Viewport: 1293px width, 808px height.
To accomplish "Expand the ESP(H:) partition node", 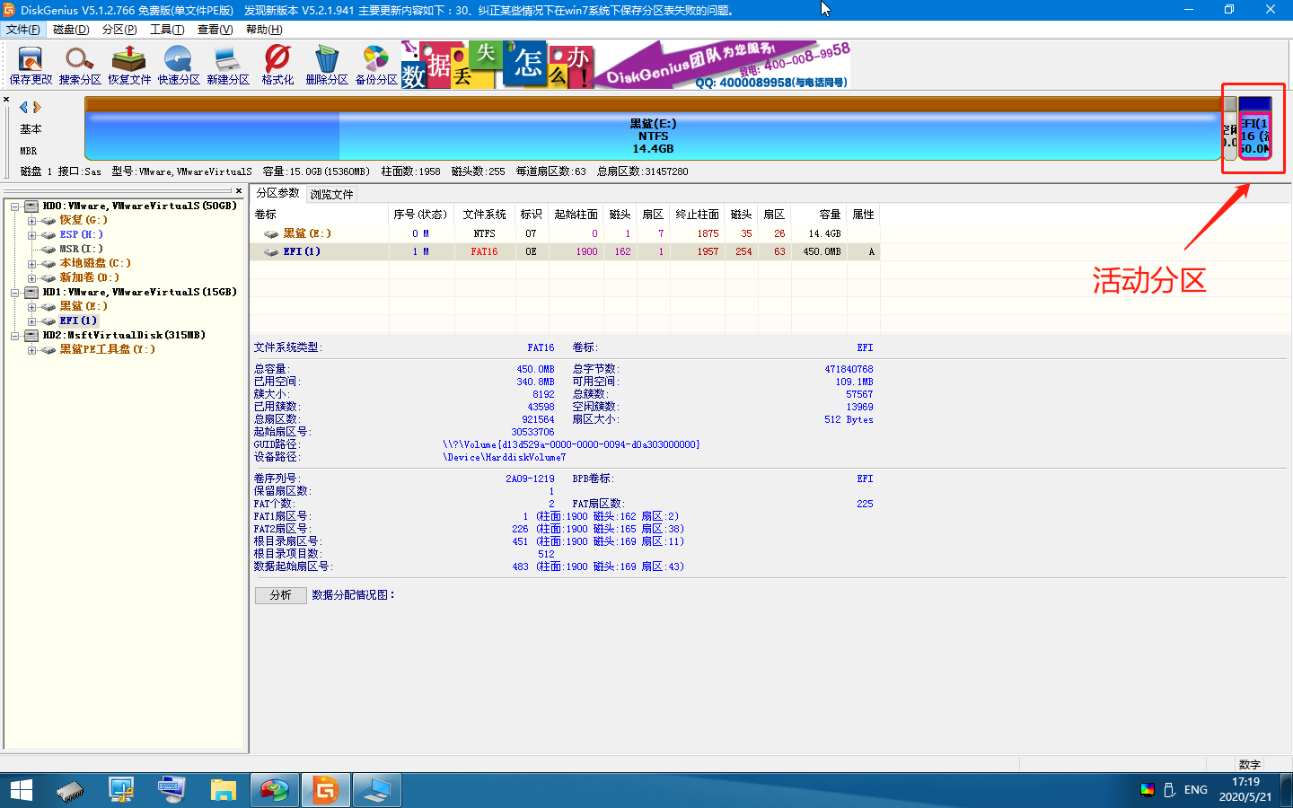I will click(31, 235).
